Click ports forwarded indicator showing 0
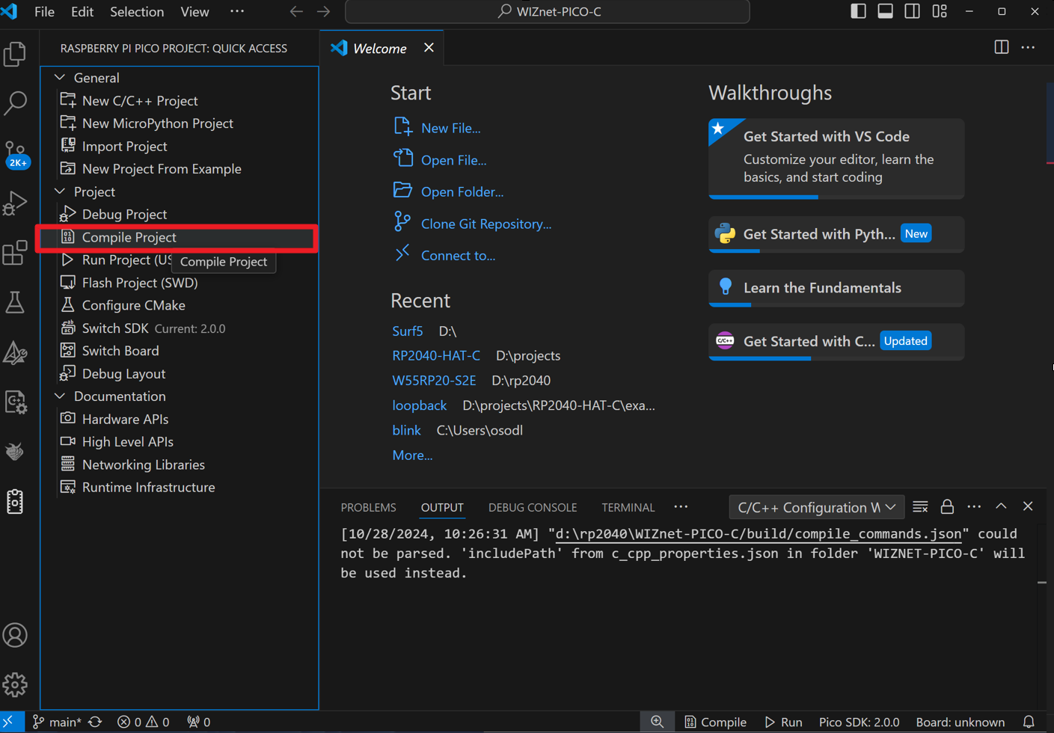The image size is (1054, 733). (x=199, y=722)
